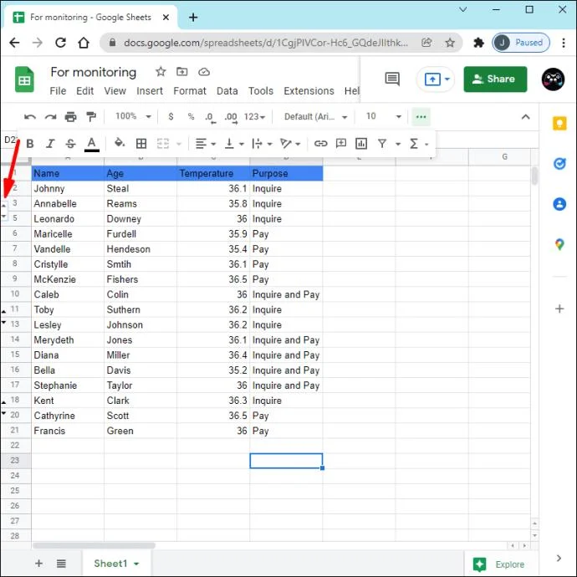Open more number formats 123 dropdown
The width and height of the screenshot is (577, 577).
click(254, 116)
